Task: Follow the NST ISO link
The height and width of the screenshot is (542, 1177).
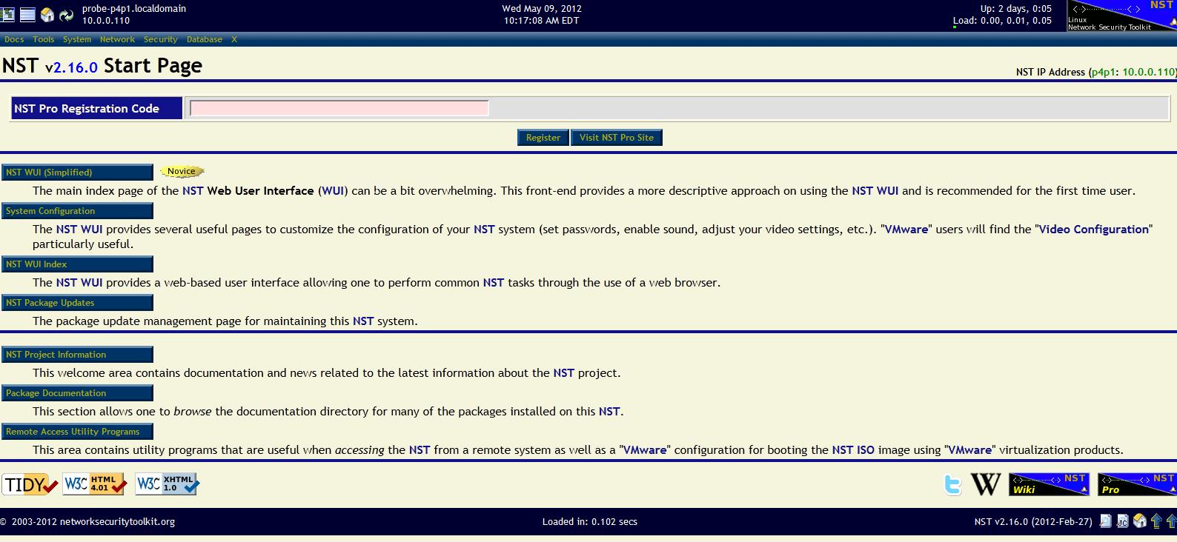Action: pos(853,449)
